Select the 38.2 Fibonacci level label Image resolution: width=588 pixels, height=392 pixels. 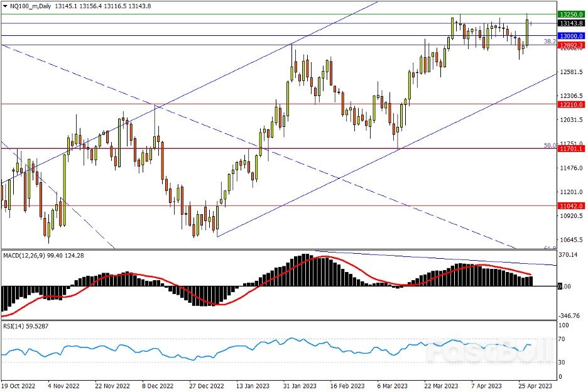[x=549, y=41]
